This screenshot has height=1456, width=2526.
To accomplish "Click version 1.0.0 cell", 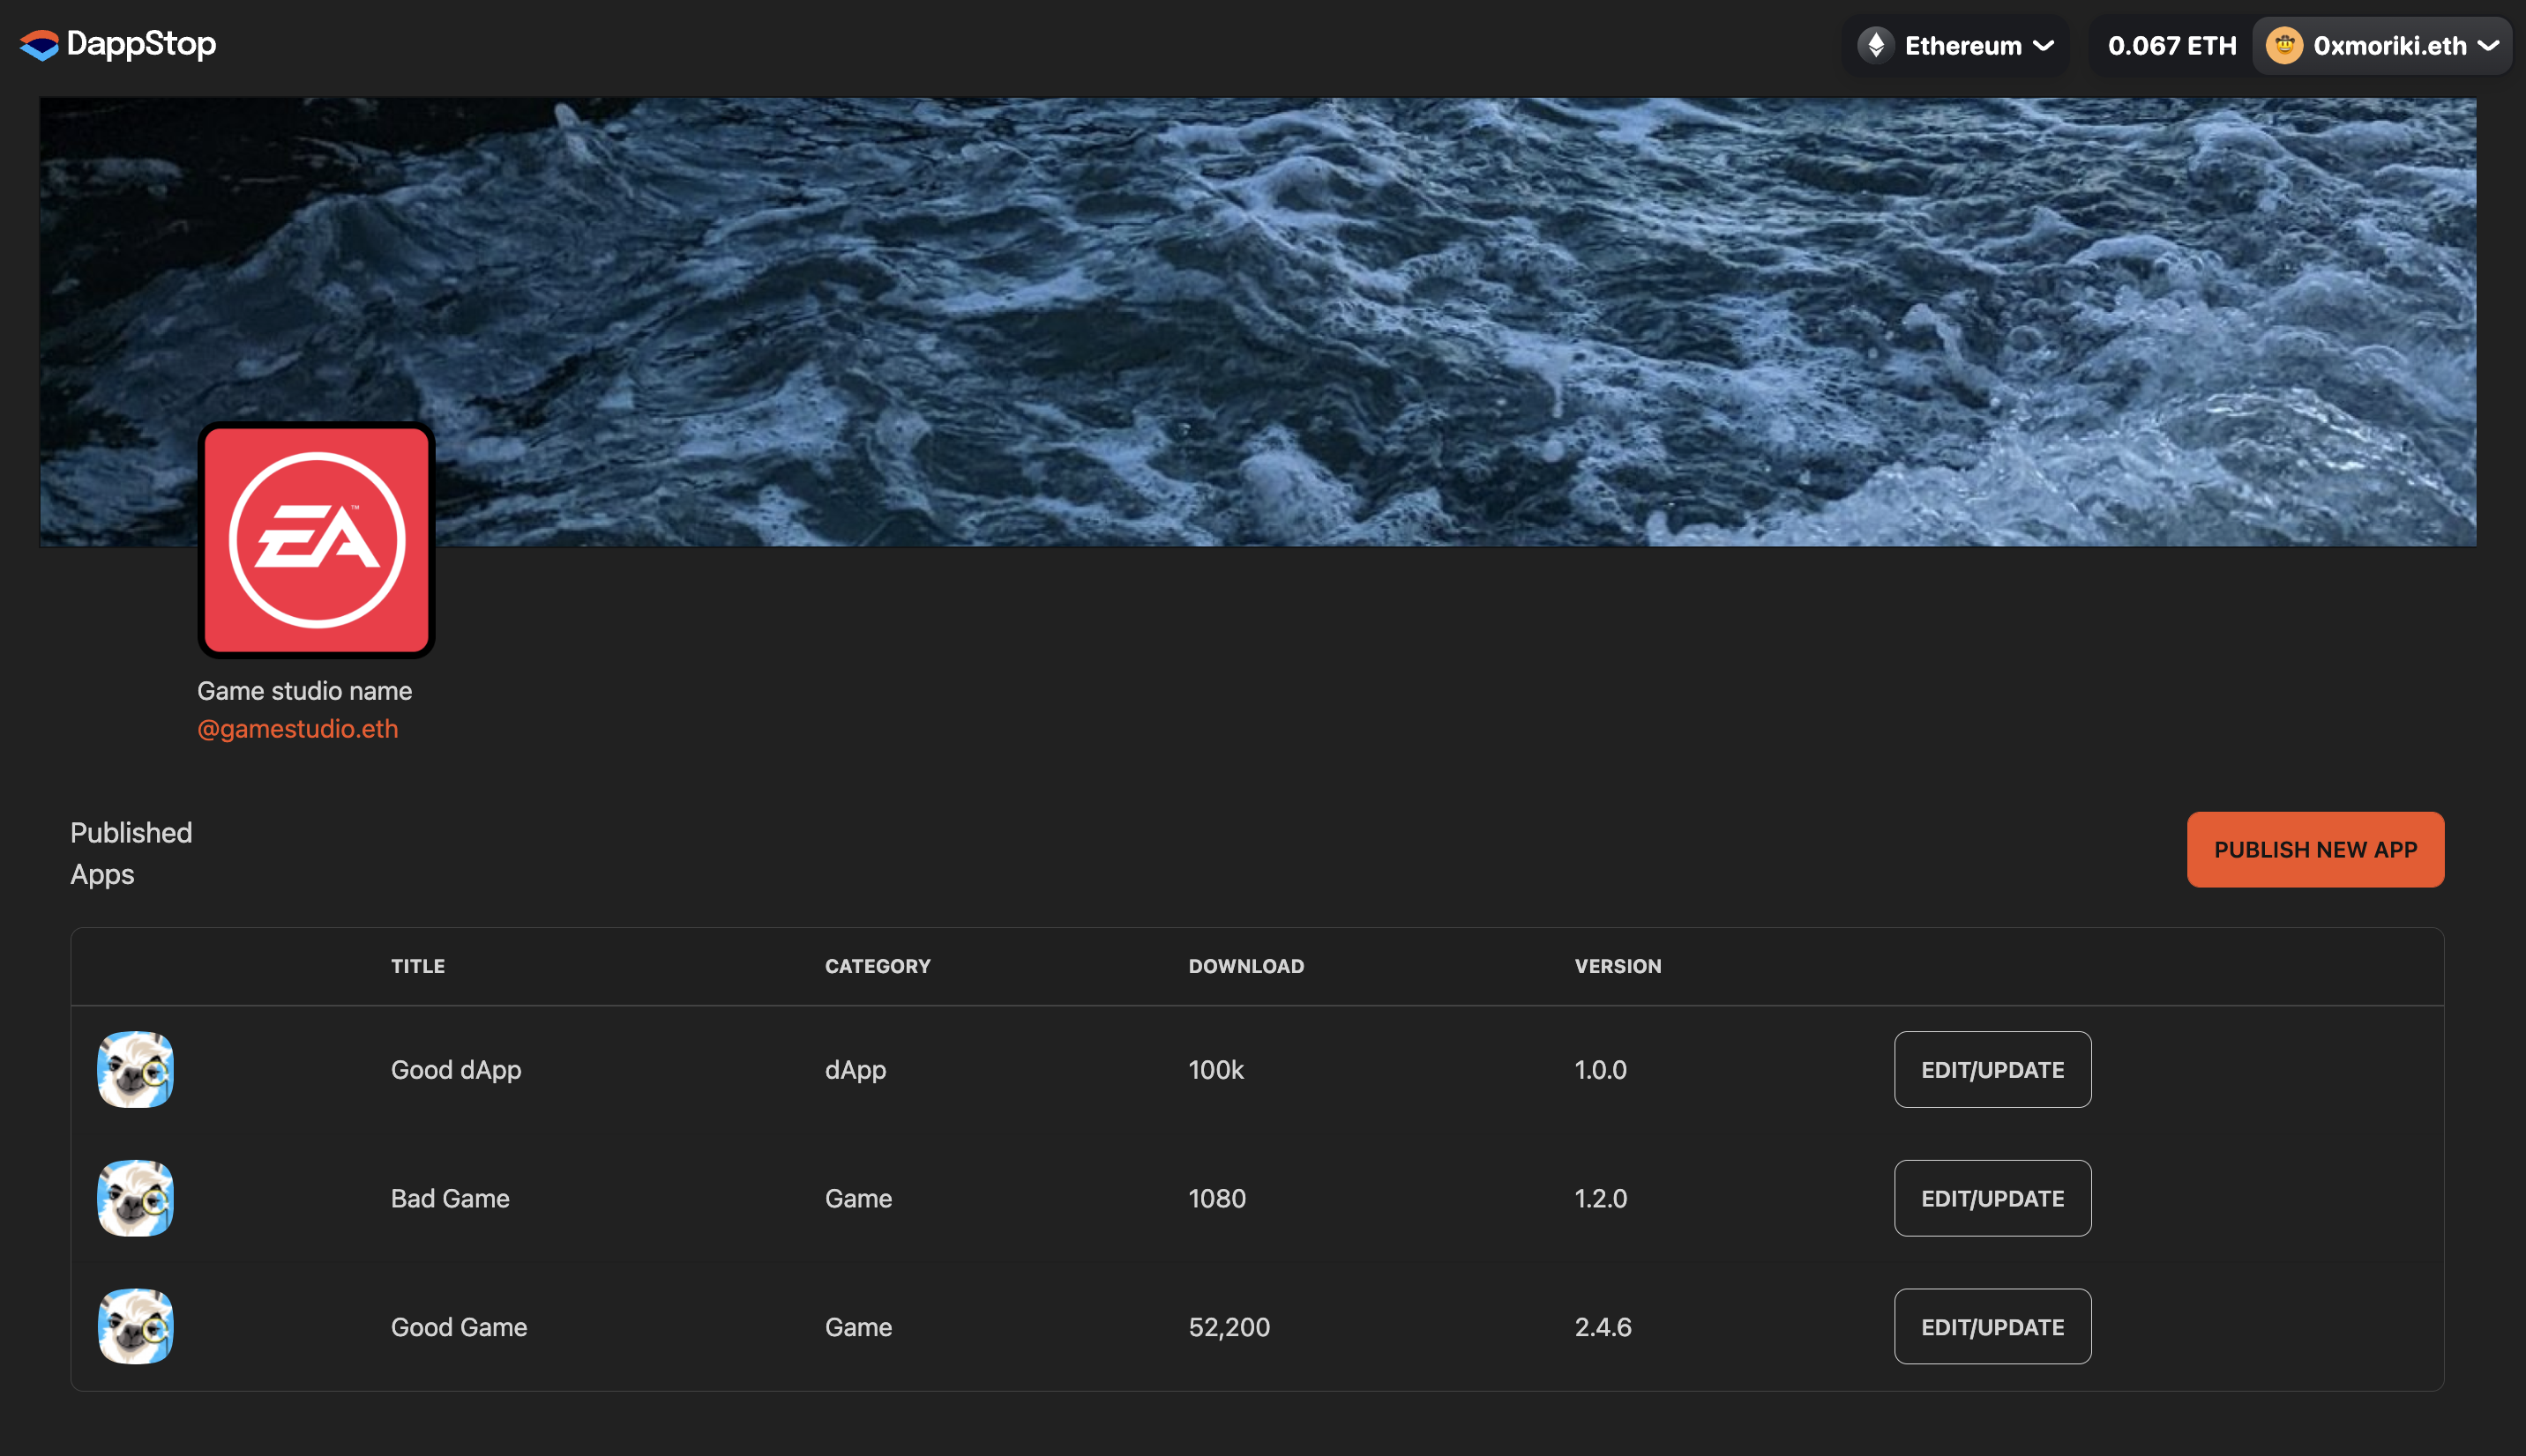I will [1600, 1070].
